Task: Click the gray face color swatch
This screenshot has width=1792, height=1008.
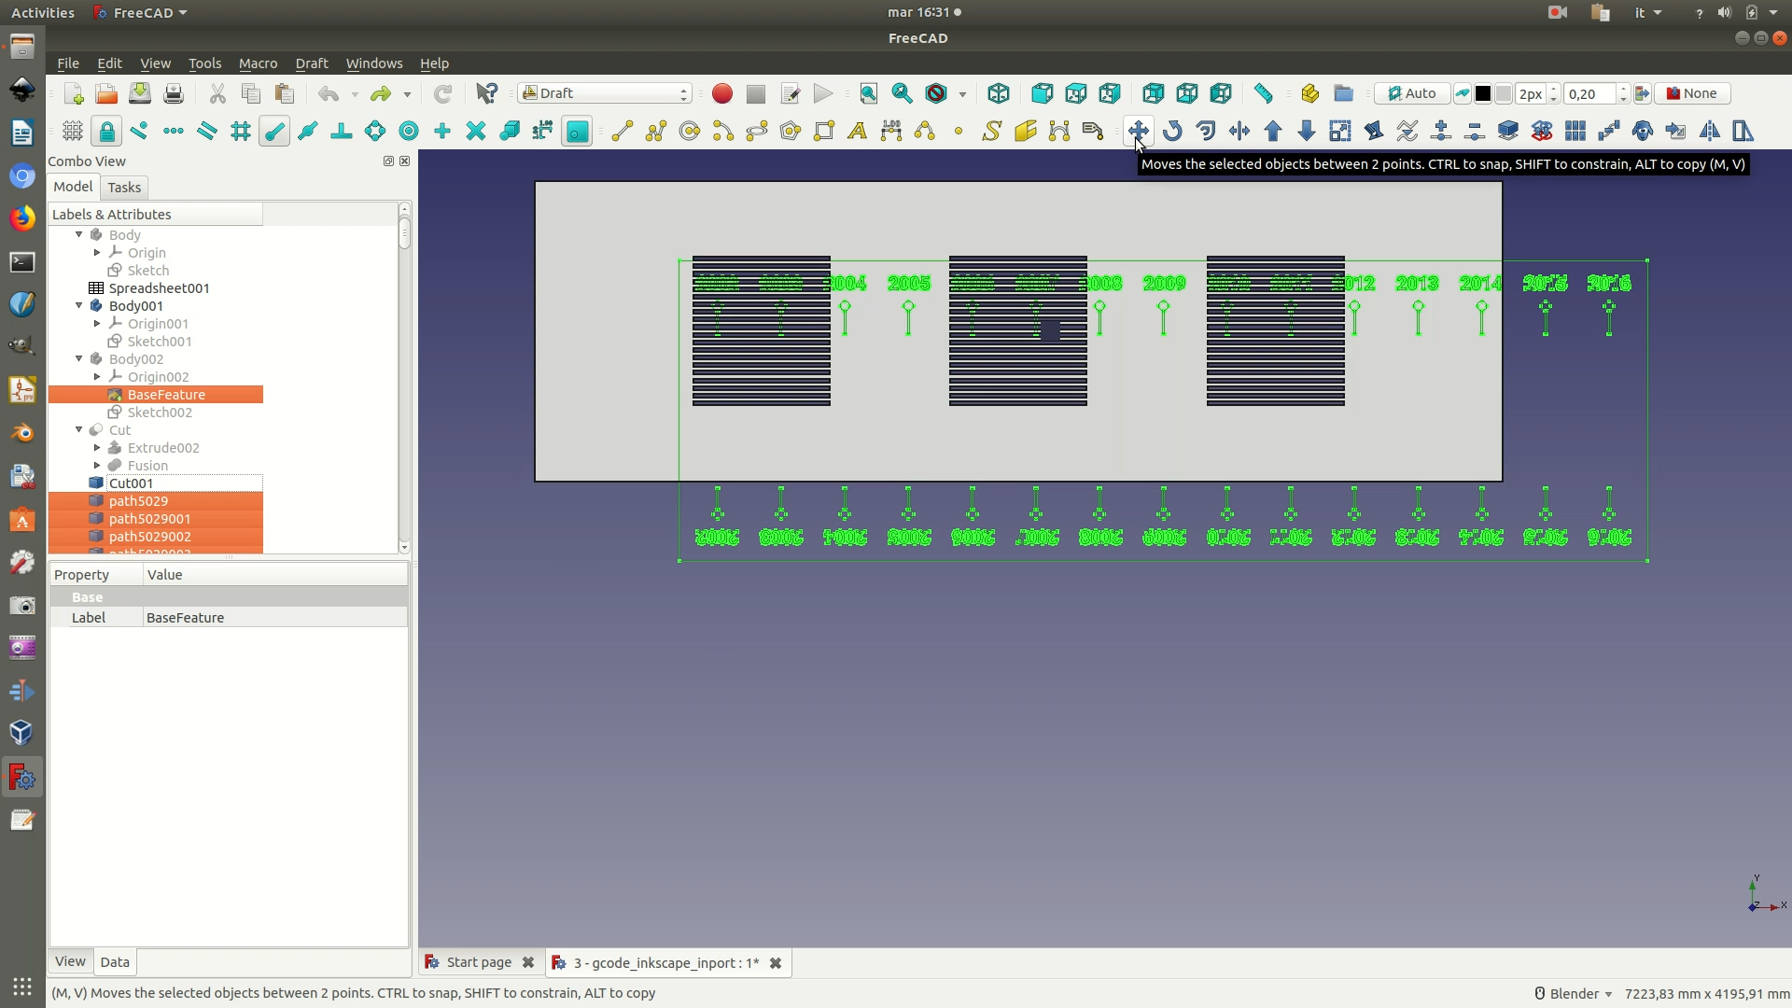Action: click(1504, 94)
